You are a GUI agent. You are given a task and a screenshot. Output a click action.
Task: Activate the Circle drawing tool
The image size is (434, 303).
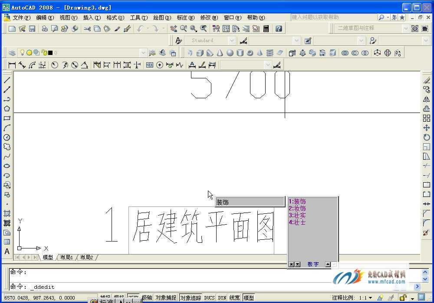[7, 137]
